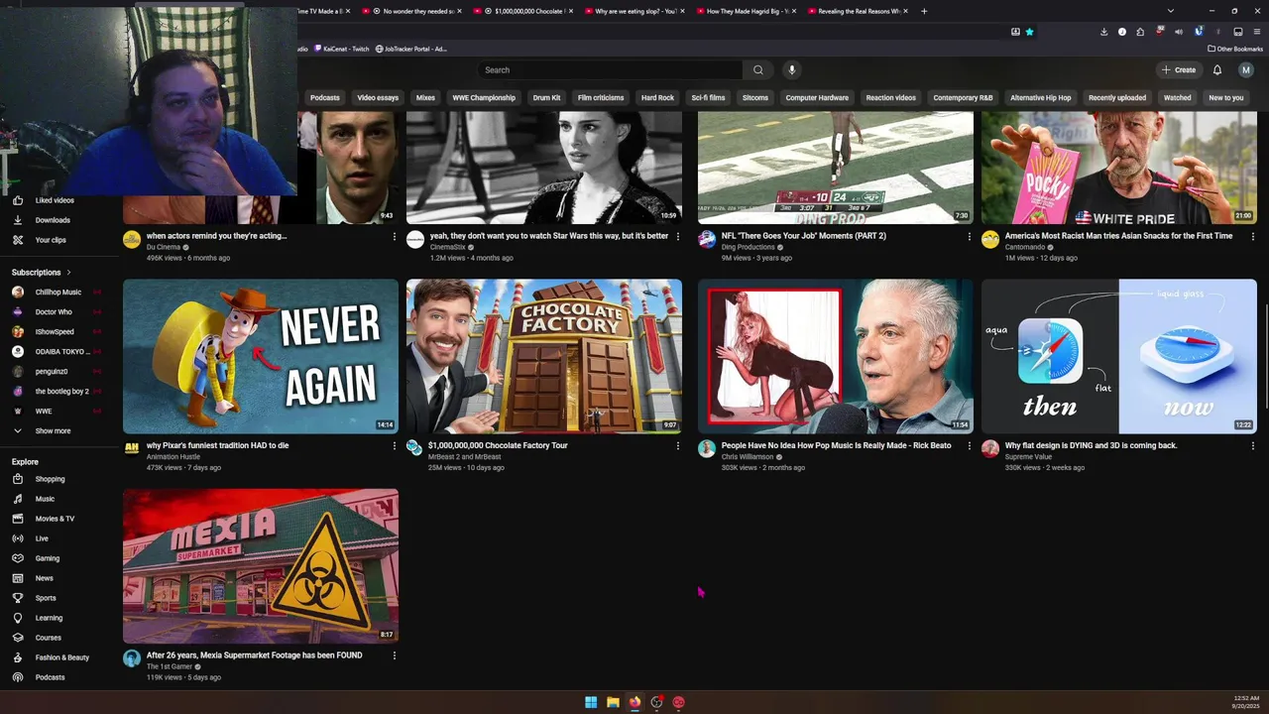Open the Cantomando channel name
Image resolution: width=1269 pixels, height=714 pixels.
[1025, 247]
